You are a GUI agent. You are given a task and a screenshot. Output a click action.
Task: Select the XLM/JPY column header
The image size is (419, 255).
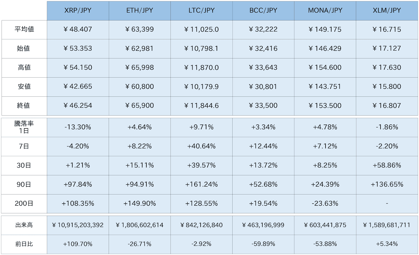point(387,10)
